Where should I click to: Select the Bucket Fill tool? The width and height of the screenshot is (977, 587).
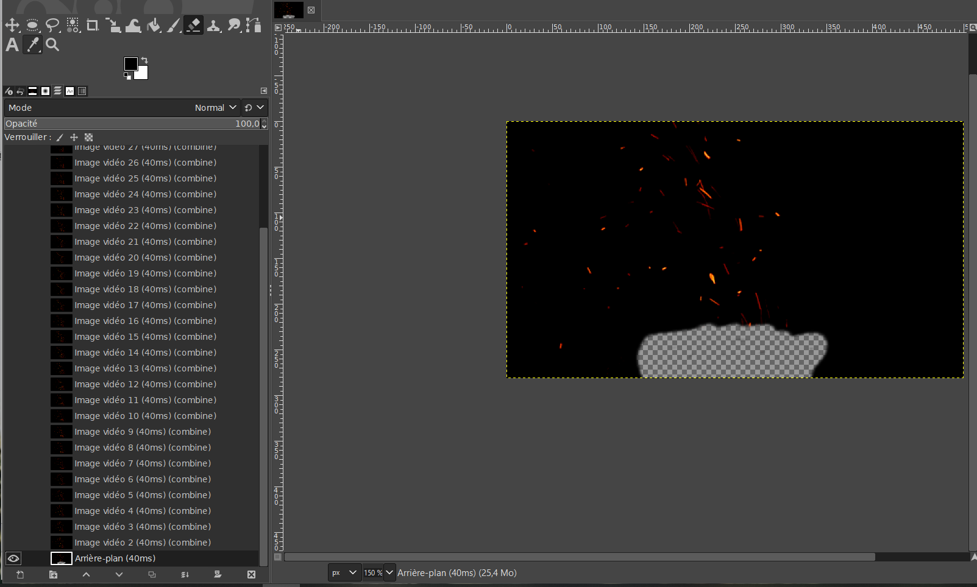154,25
